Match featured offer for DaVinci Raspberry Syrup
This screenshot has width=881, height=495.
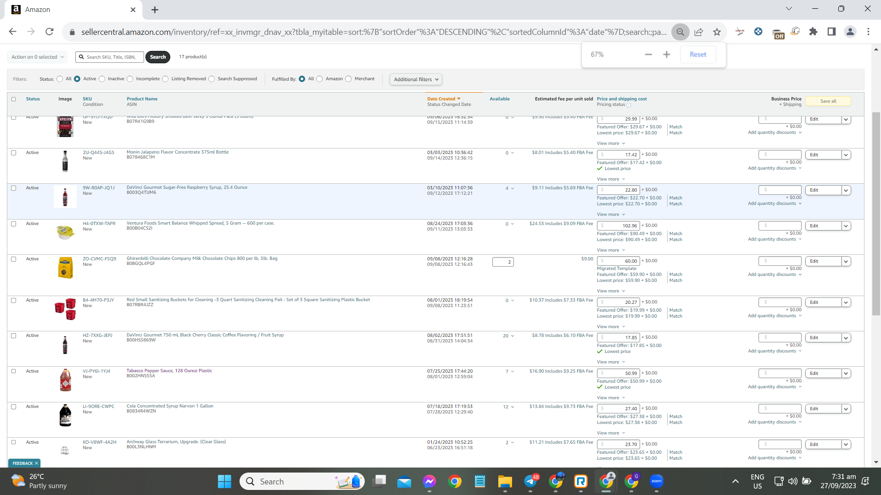coord(675,198)
